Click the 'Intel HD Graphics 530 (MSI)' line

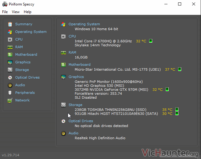[99, 86]
